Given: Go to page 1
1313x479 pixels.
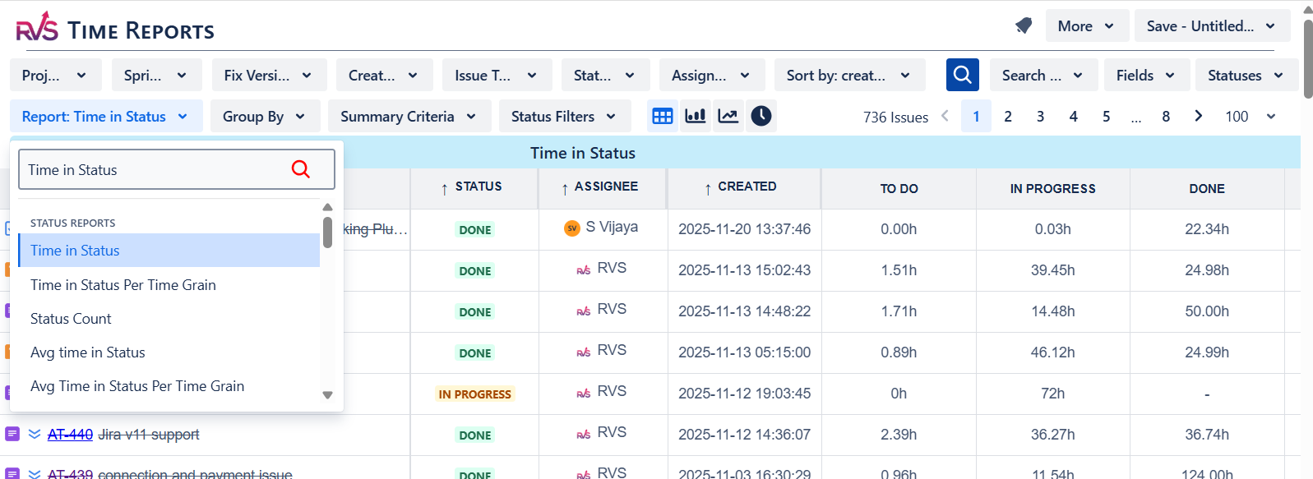Looking at the screenshot, I should 976,116.
